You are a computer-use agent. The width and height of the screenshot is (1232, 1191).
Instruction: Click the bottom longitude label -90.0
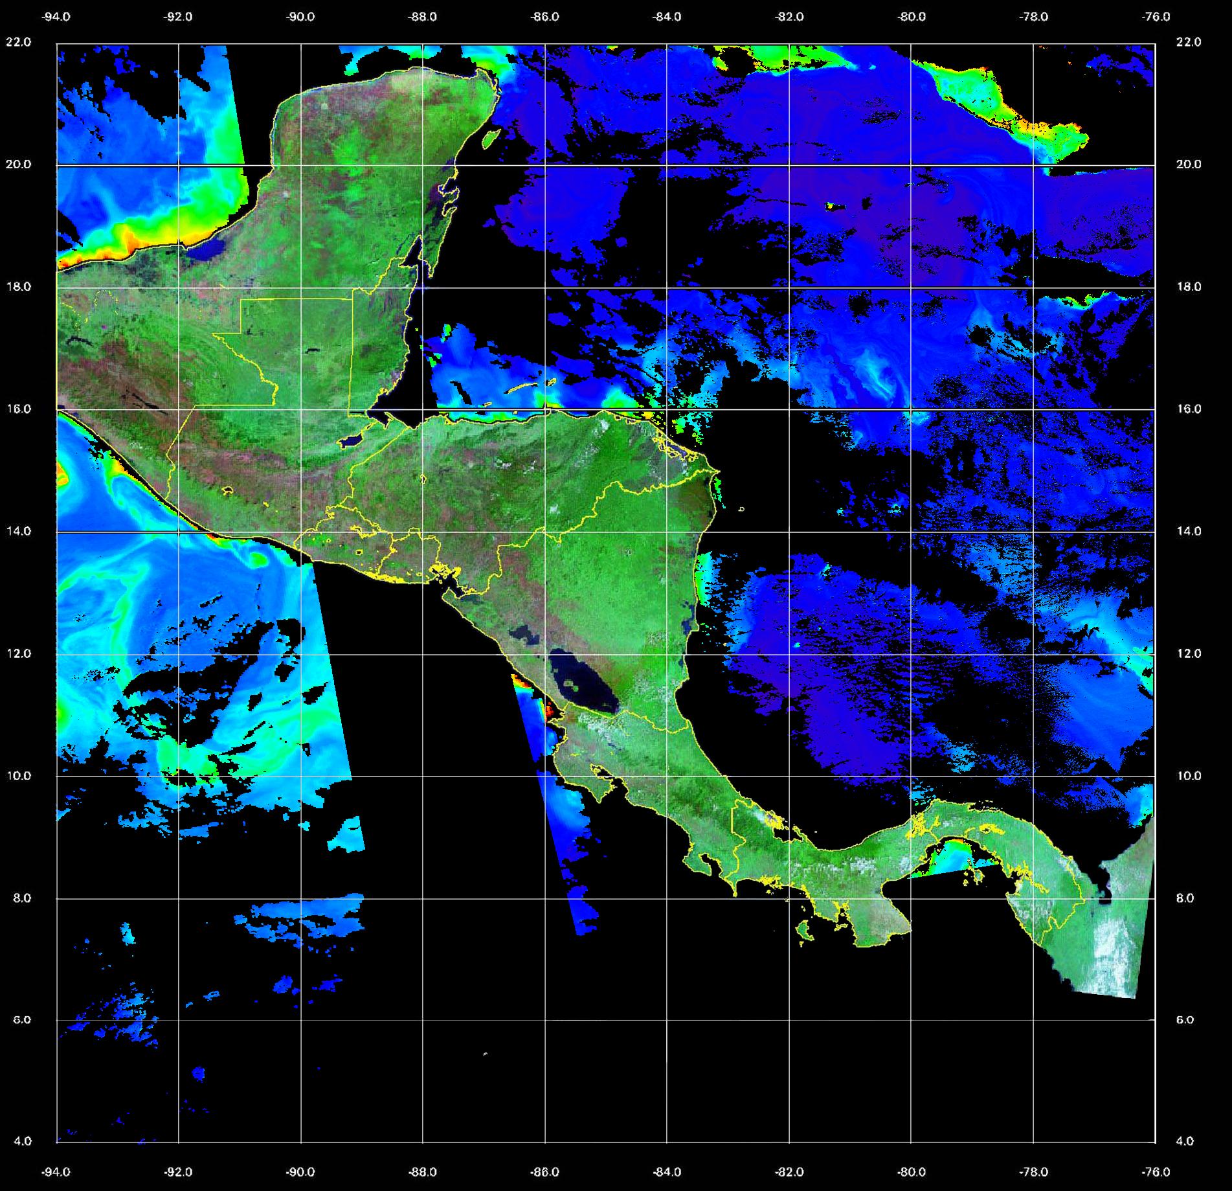301,1172
